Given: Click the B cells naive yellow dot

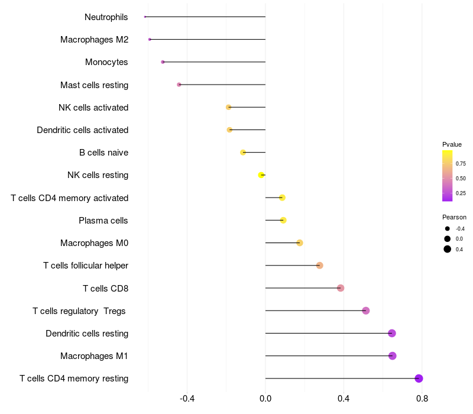Looking at the screenshot, I should click(243, 153).
